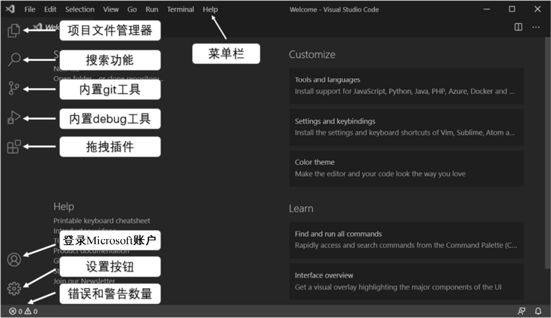Open the Help menu
Screen dimensions: 551x318
pyautogui.click(x=210, y=9)
